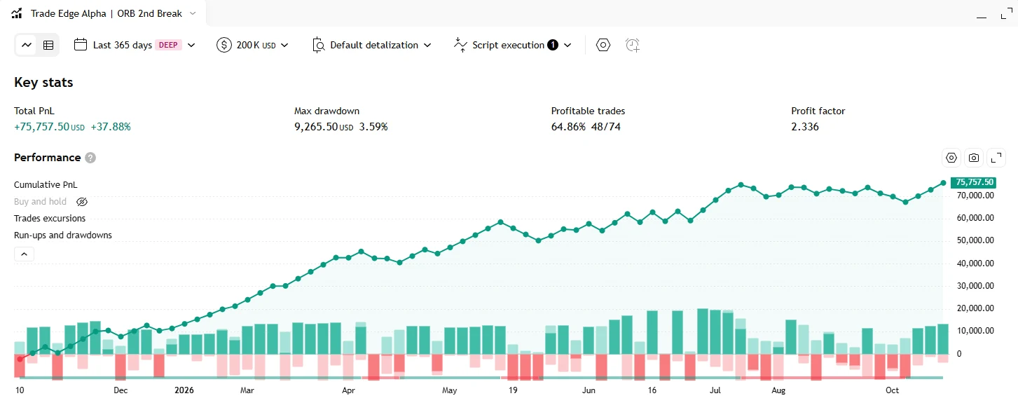
Task: Collapse the chart legend with the up chevron
Action: [x=24, y=254]
